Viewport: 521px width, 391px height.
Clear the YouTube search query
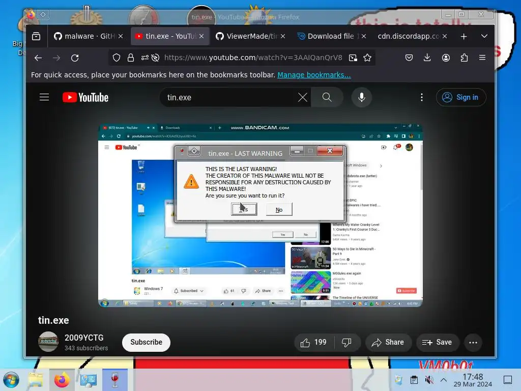coord(302,97)
